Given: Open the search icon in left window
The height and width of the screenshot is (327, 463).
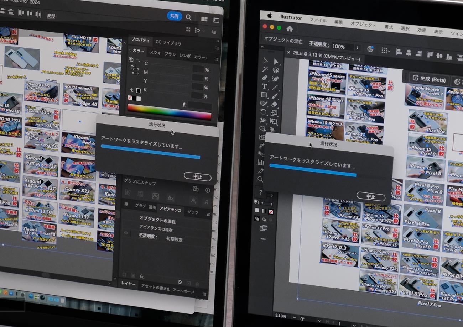Looking at the screenshot, I should pos(188,17).
